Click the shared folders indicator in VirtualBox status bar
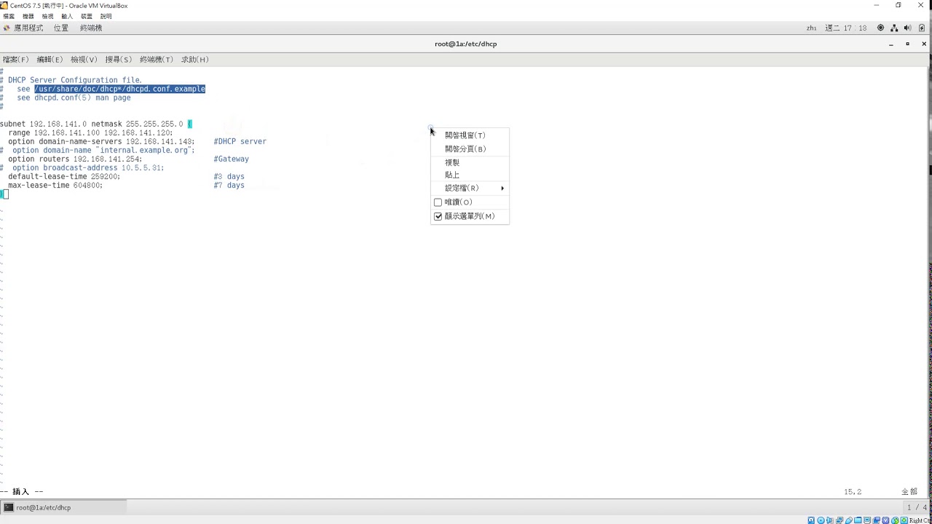The image size is (932, 524). (858, 520)
